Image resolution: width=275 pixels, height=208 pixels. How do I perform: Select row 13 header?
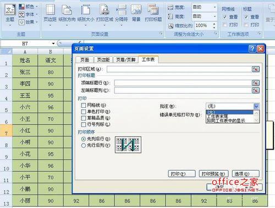(6, 201)
